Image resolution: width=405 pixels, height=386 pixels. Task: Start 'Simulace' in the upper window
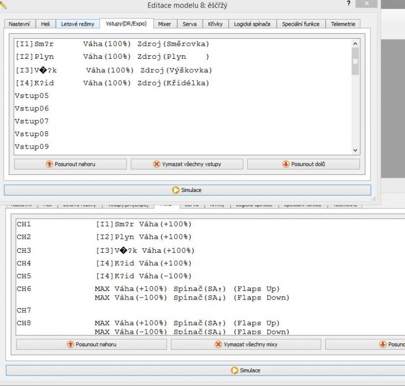[x=187, y=190]
